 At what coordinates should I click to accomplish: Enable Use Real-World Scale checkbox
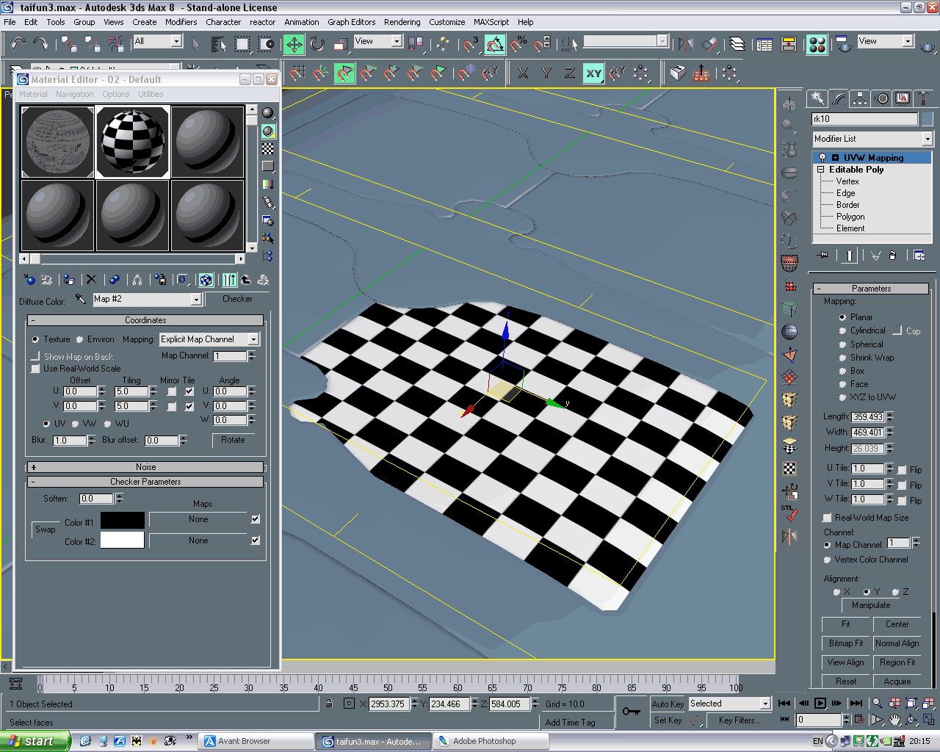35,369
